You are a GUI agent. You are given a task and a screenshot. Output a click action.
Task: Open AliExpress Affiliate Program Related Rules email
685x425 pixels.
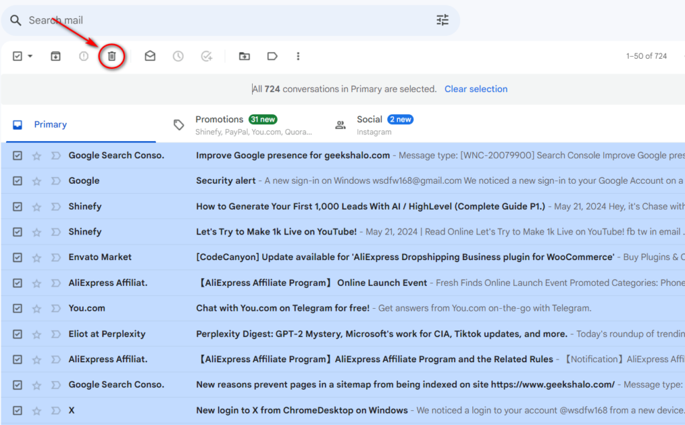pos(376,359)
